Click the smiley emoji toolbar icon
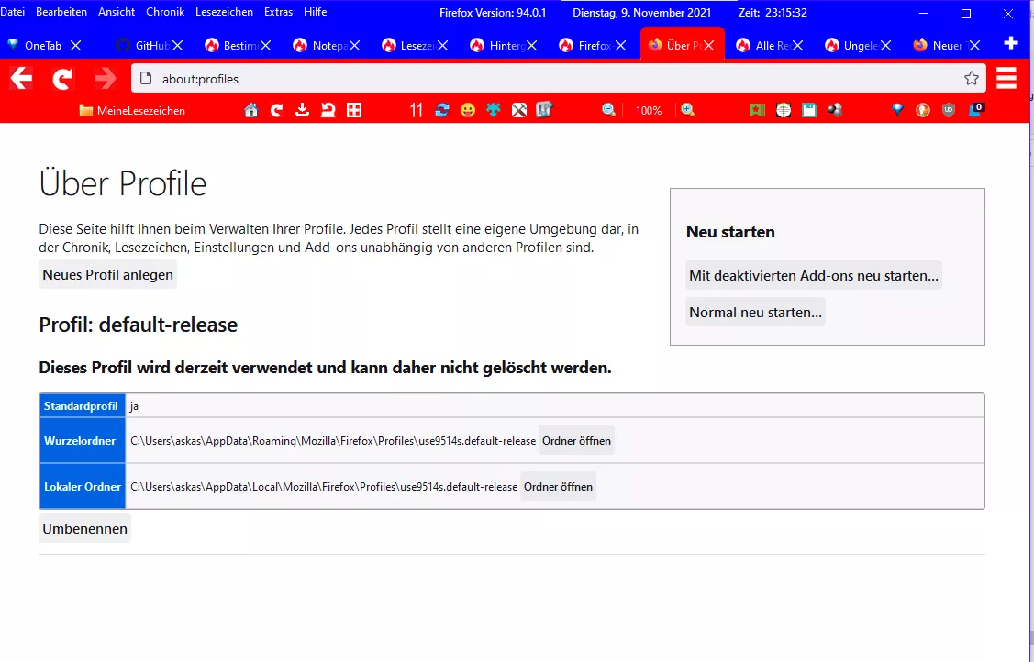 [x=468, y=110]
